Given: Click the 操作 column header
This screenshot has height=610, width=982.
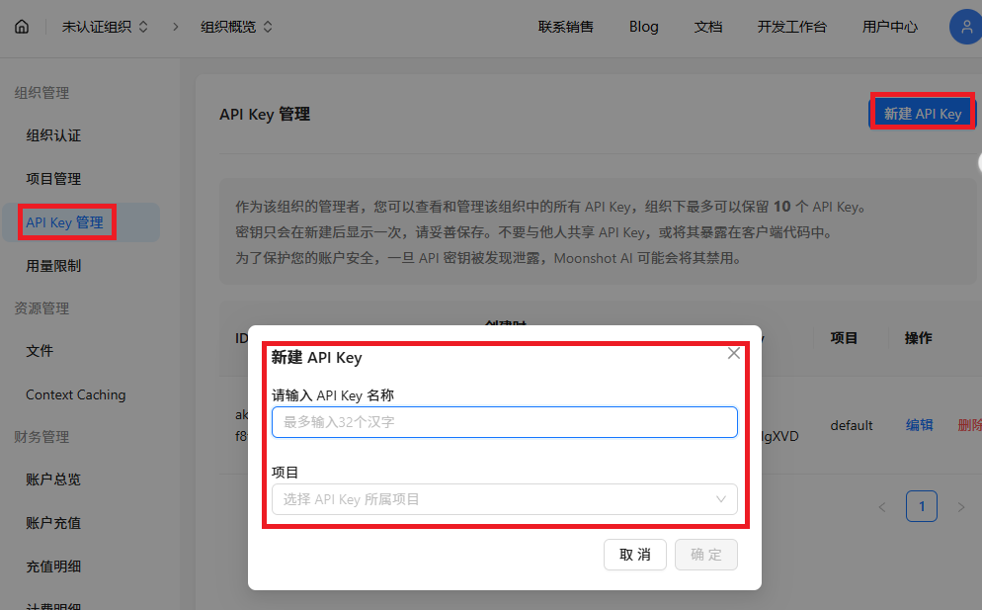Looking at the screenshot, I should 918,338.
